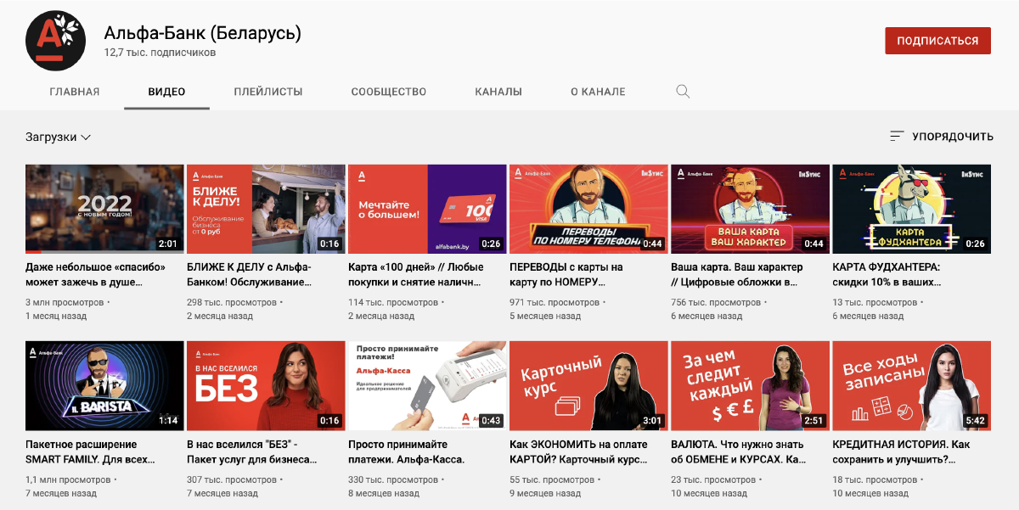The height and width of the screenshot is (510, 1019).
Task: Open the Плейлисты tab
Action: 268,92
